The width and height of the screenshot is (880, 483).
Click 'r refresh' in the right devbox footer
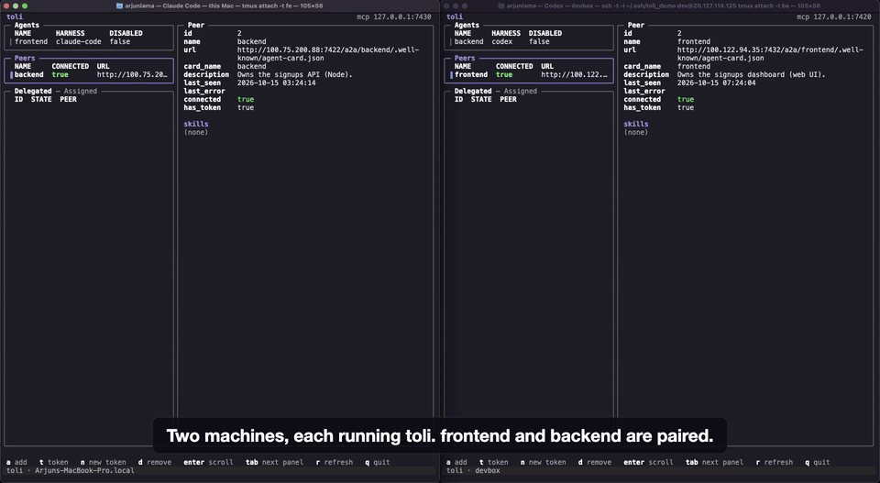[775, 462]
